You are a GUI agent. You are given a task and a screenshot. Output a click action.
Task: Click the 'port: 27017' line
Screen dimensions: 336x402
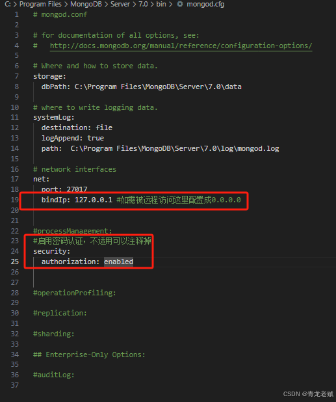point(64,189)
